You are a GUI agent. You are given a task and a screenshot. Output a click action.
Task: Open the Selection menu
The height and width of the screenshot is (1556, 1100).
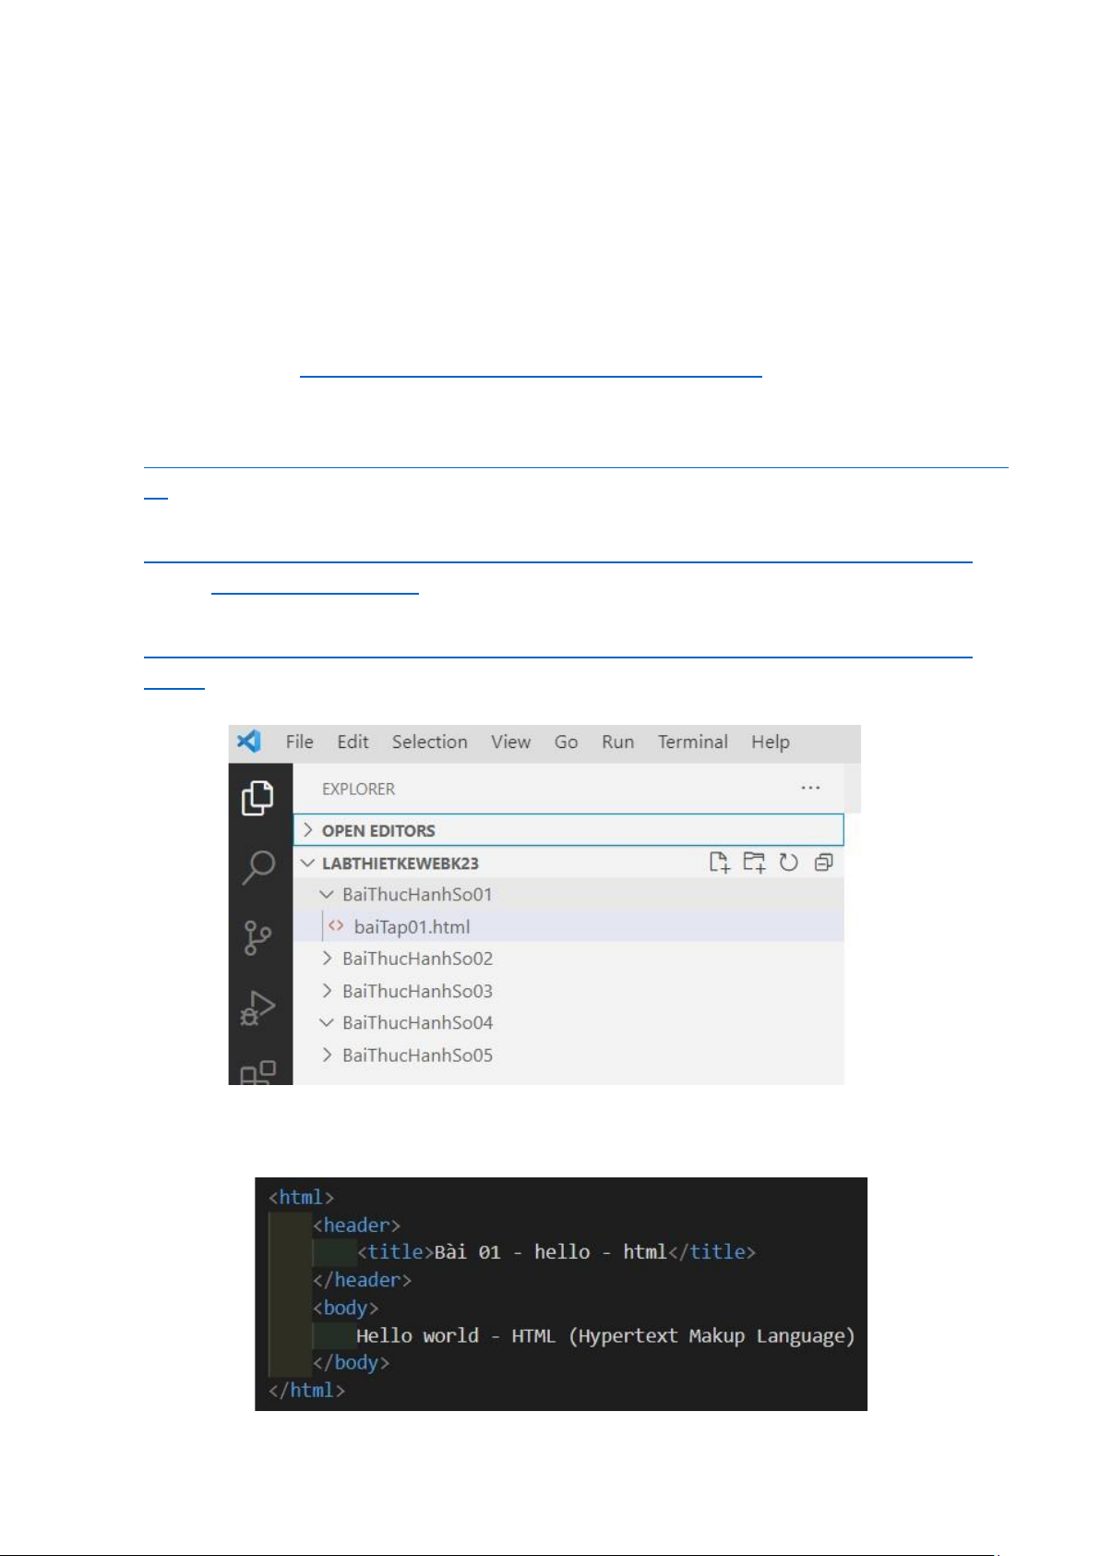[429, 742]
